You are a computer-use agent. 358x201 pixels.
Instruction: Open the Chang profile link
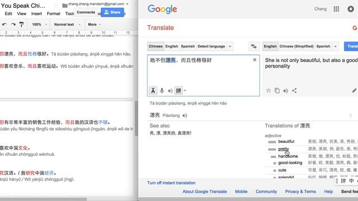click(x=321, y=9)
